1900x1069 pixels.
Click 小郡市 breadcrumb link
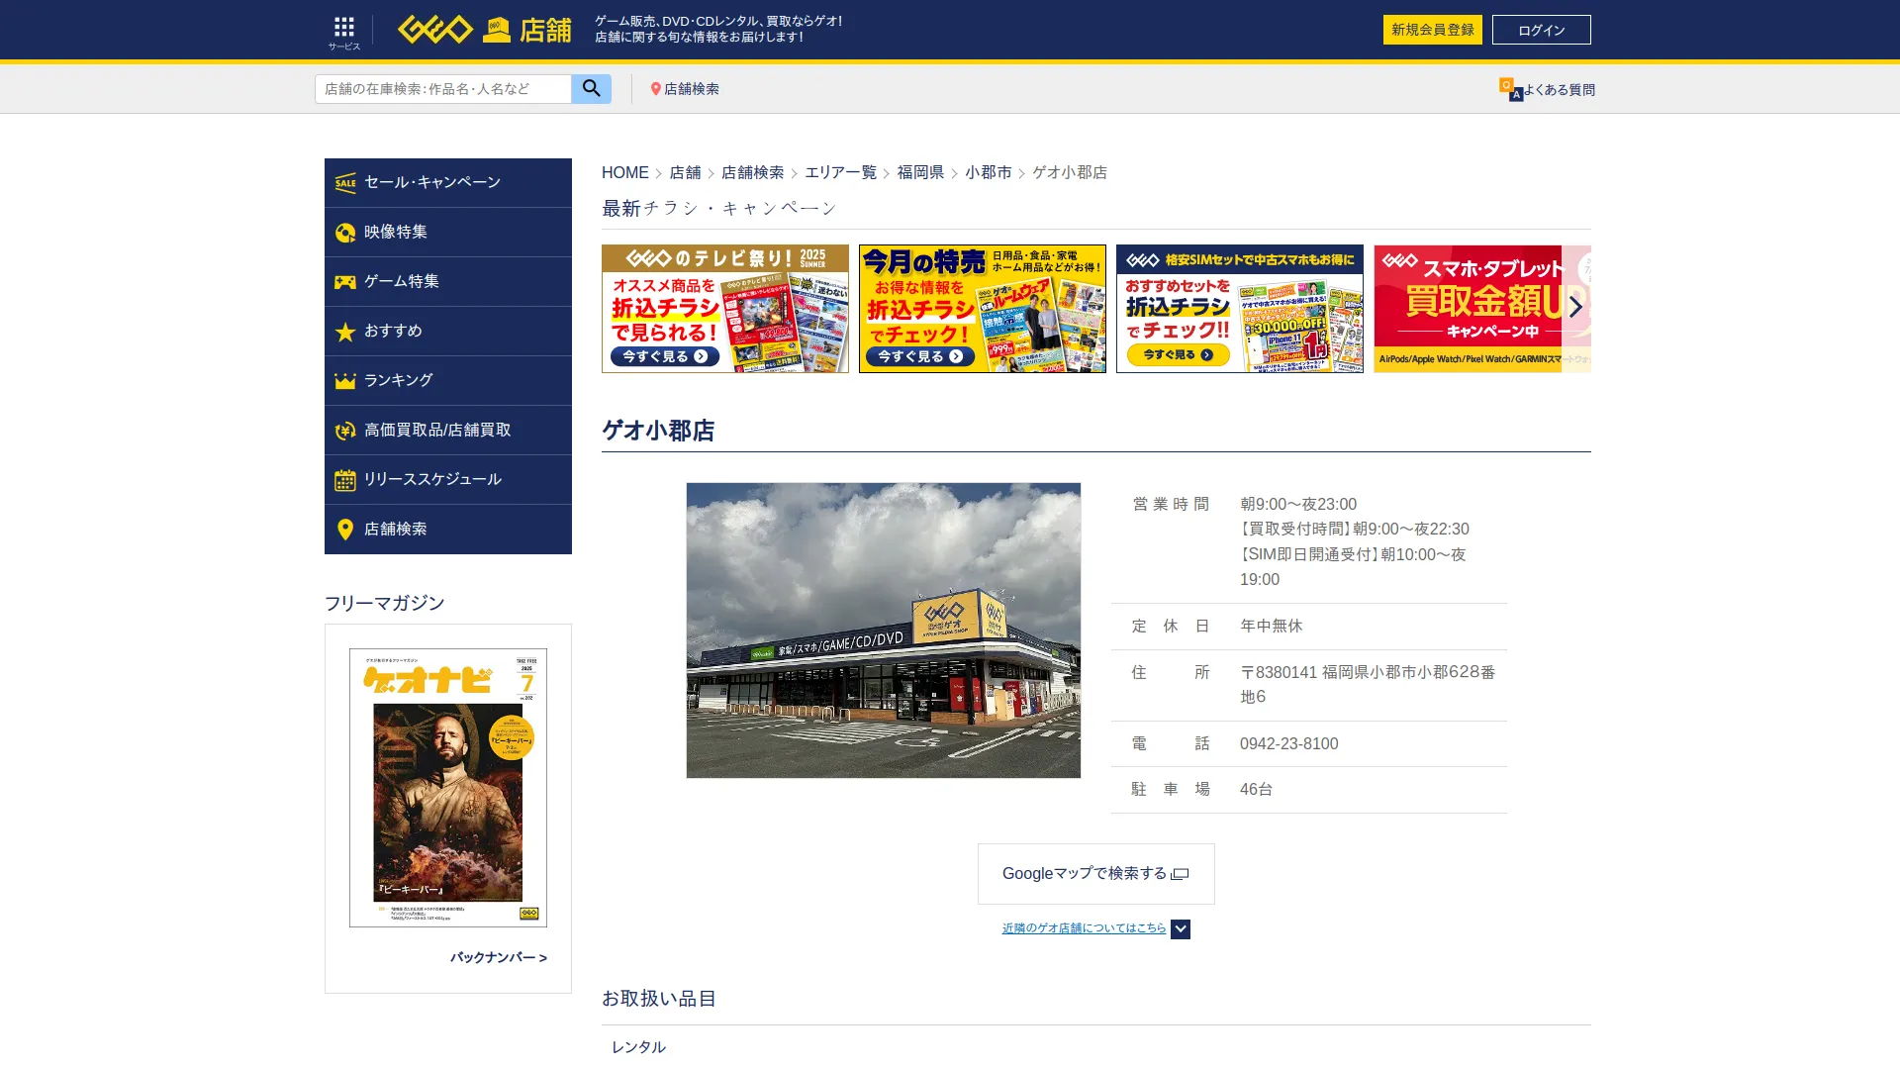(x=988, y=172)
